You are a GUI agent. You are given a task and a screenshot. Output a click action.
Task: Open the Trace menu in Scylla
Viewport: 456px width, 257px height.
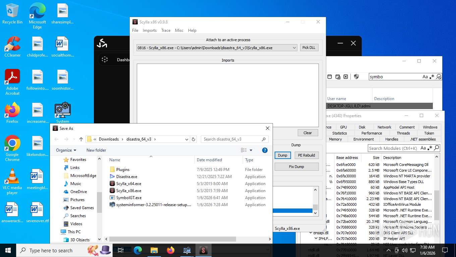[166, 30]
